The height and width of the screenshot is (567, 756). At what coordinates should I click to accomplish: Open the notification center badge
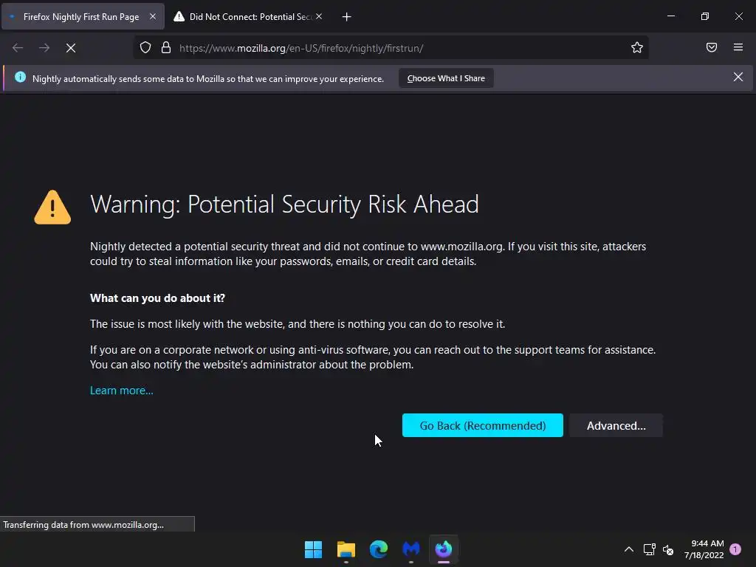[x=735, y=549]
